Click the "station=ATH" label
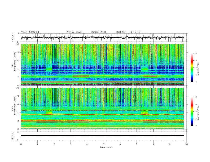The height and width of the screenshot is (162, 210). pos(98,32)
